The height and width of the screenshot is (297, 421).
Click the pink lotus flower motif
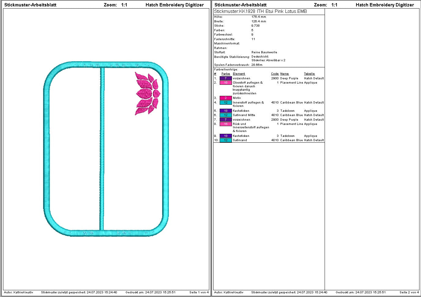pos(147,94)
